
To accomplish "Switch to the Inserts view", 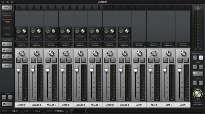I will click(7, 28).
